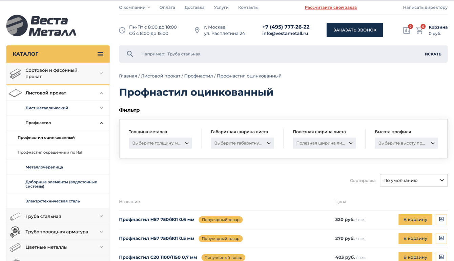
Task: Click the map pin address icon
Action: pos(197,30)
